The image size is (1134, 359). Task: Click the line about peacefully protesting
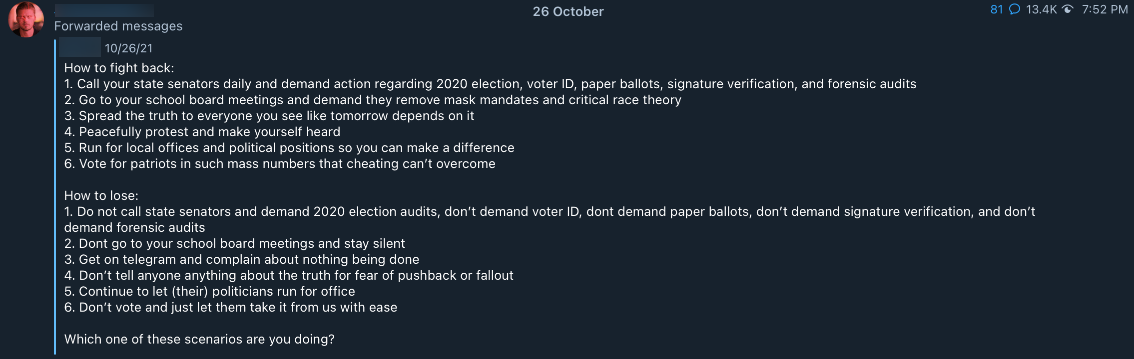tap(202, 132)
